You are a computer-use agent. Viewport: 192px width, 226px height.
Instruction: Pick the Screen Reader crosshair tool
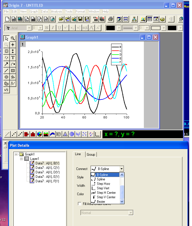click(13, 45)
